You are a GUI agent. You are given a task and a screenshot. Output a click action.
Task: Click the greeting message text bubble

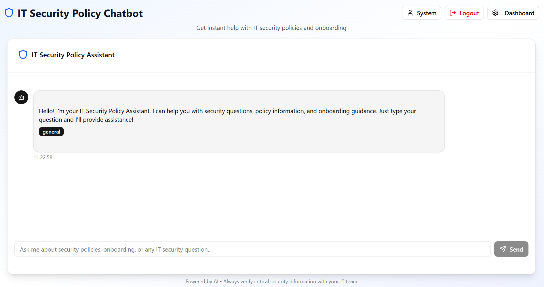pyautogui.click(x=239, y=121)
